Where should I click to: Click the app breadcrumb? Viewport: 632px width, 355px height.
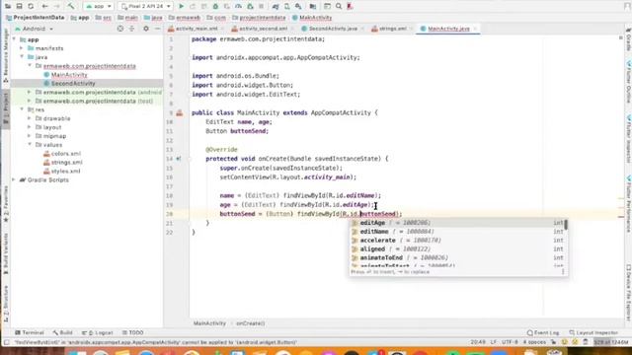click(80, 18)
